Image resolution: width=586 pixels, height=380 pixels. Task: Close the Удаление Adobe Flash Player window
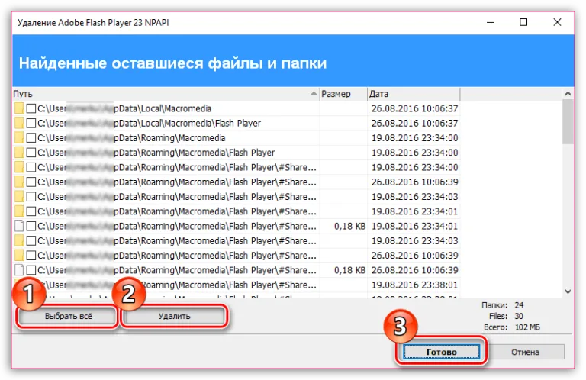tap(557, 22)
